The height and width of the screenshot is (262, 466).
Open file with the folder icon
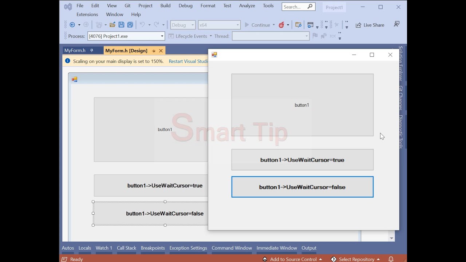(x=112, y=25)
